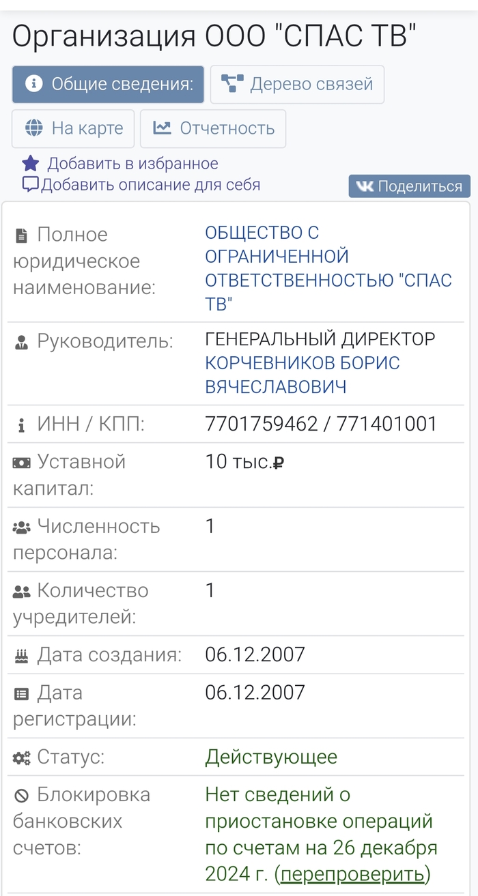Open Корчевников Борис Вячеславович profile link
478x896 pixels.
[x=302, y=375]
